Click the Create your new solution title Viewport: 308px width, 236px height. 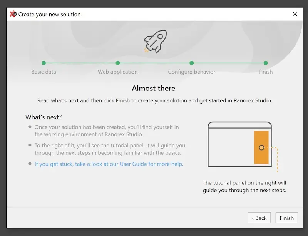pyautogui.click(x=49, y=14)
